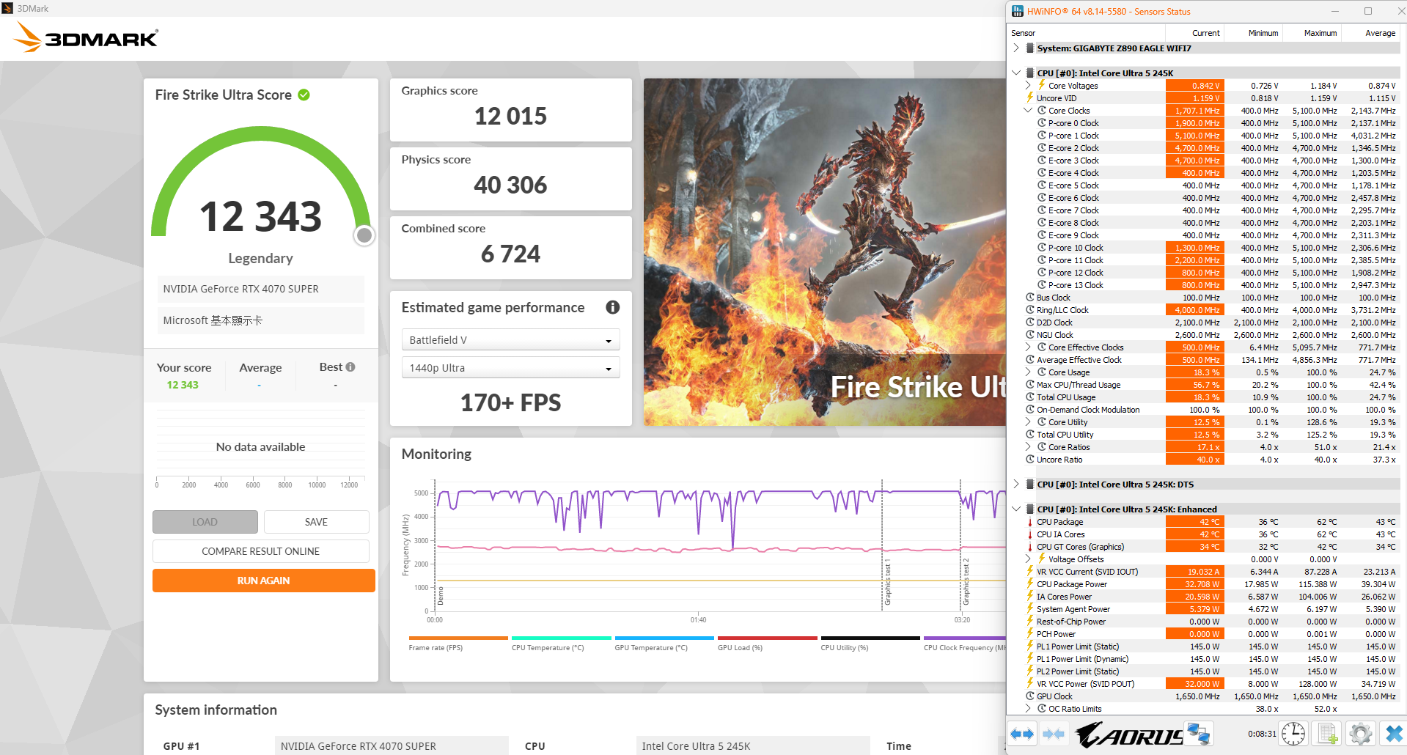This screenshot has height=755, width=1407.
Task: Click the clock icon on the Bus Clock row
Action: click(x=1029, y=298)
